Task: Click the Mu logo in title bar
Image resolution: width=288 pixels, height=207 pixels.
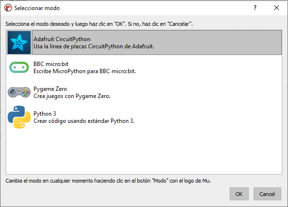Action: pyautogui.click(x=8, y=8)
